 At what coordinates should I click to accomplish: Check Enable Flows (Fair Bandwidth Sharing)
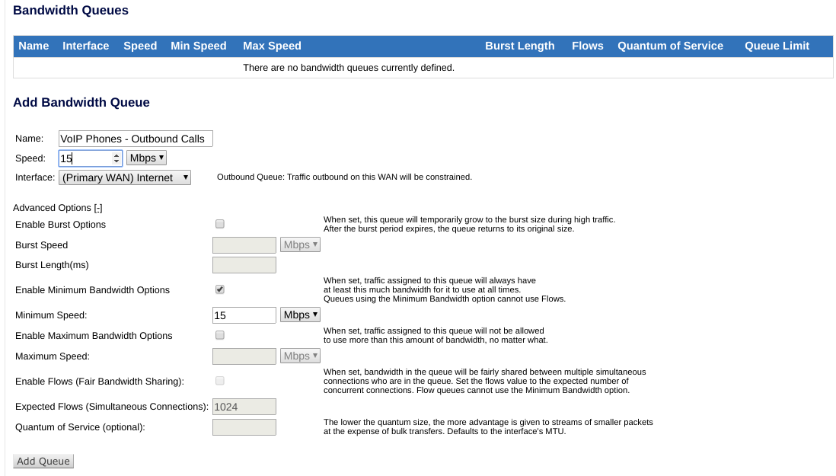(219, 380)
